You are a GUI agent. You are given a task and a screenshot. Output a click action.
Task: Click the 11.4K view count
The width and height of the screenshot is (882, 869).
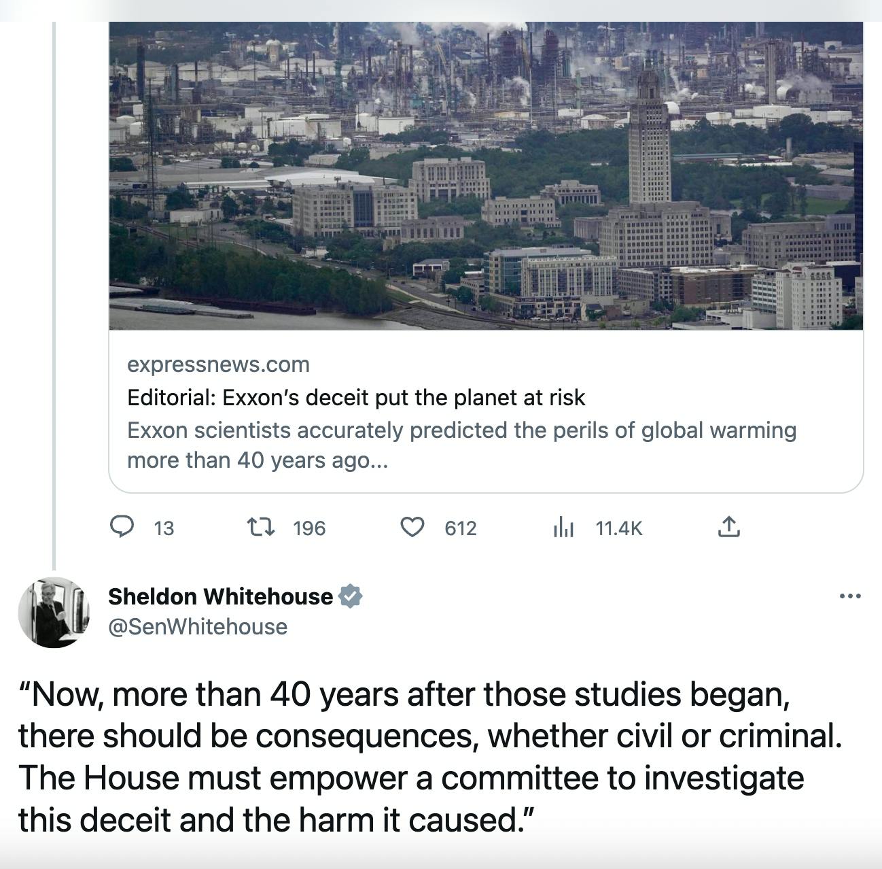click(618, 528)
